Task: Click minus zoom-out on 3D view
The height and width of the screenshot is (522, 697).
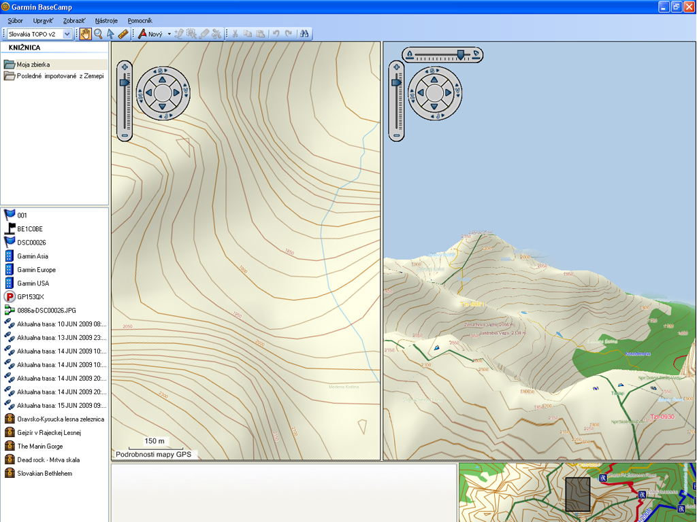Action: [x=397, y=137]
